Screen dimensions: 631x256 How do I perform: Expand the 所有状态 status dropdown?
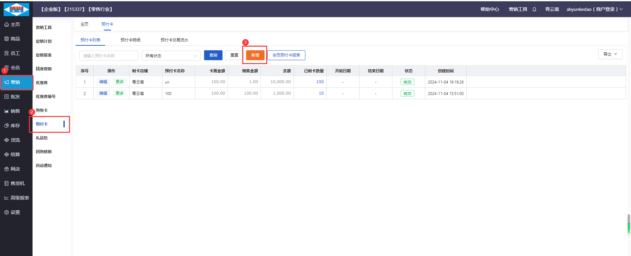tap(171, 56)
